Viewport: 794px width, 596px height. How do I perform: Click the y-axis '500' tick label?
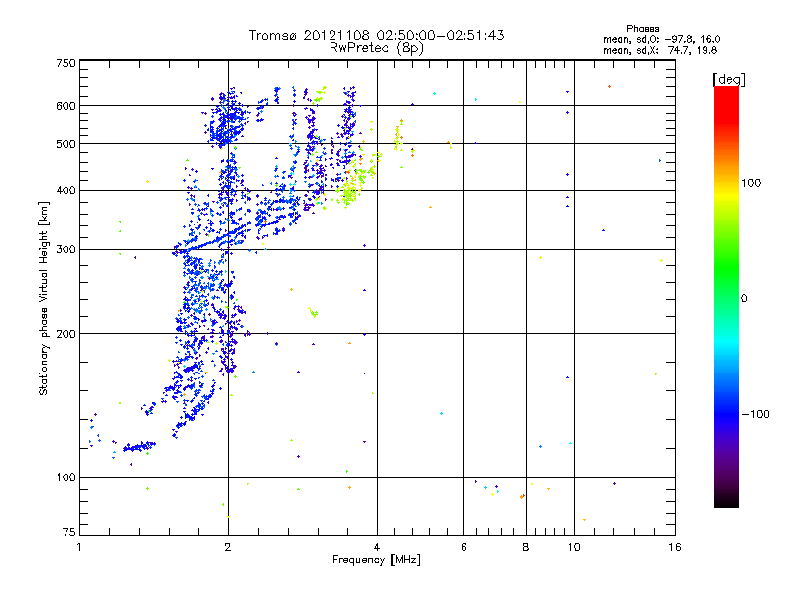66,144
